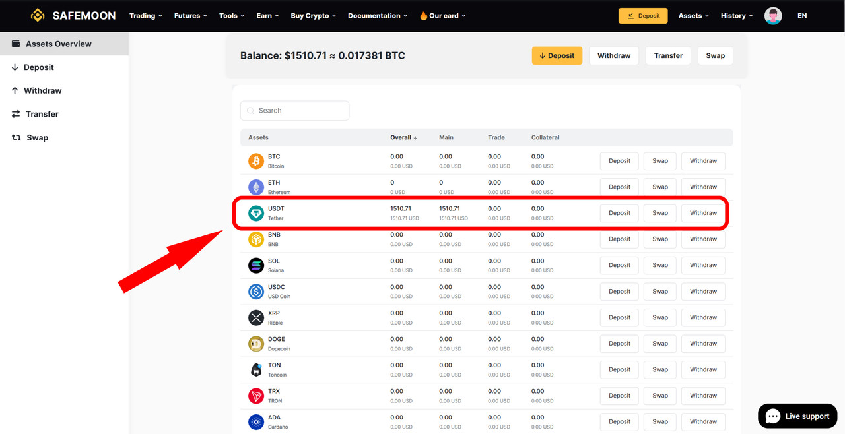The image size is (845, 434).
Task: Expand the Trading dropdown menu
Action: (x=146, y=16)
